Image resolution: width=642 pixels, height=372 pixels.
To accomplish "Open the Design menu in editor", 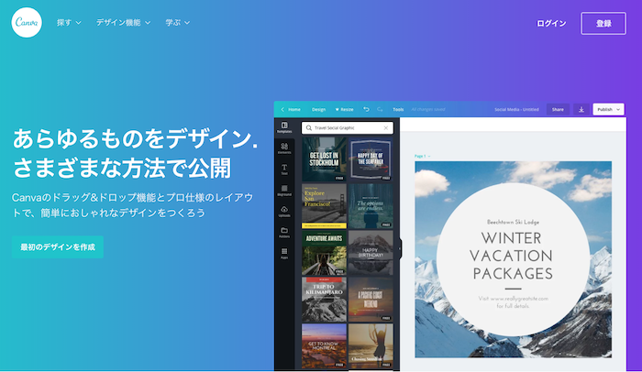I will coord(318,110).
